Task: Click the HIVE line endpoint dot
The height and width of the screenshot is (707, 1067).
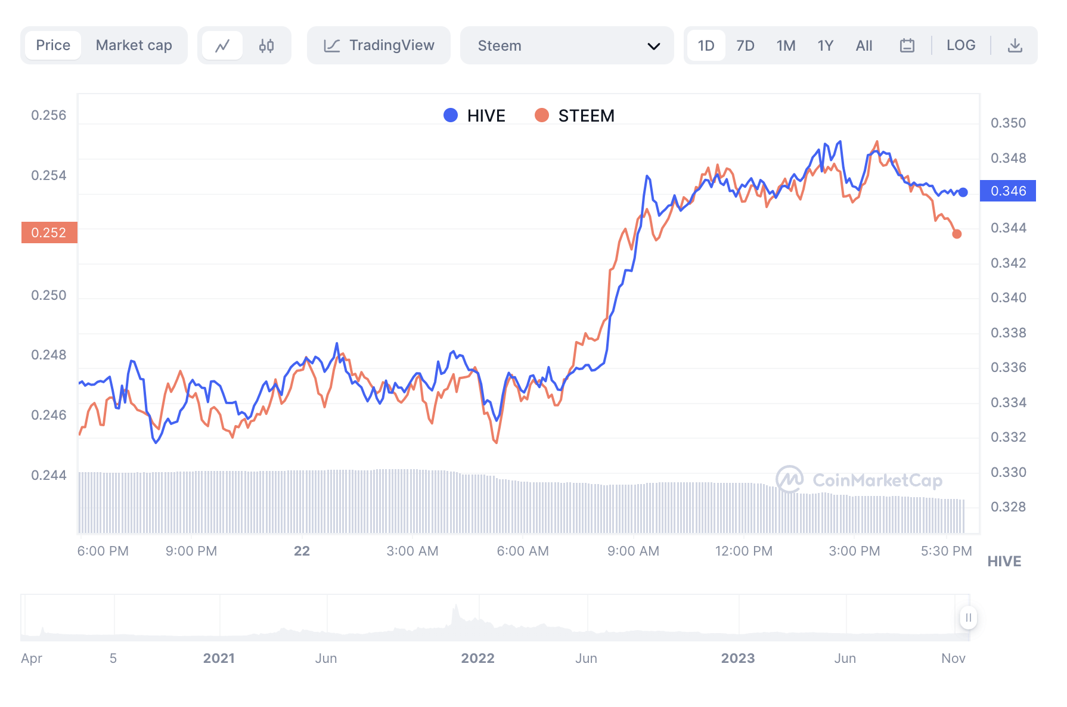Action: click(x=963, y=192)
